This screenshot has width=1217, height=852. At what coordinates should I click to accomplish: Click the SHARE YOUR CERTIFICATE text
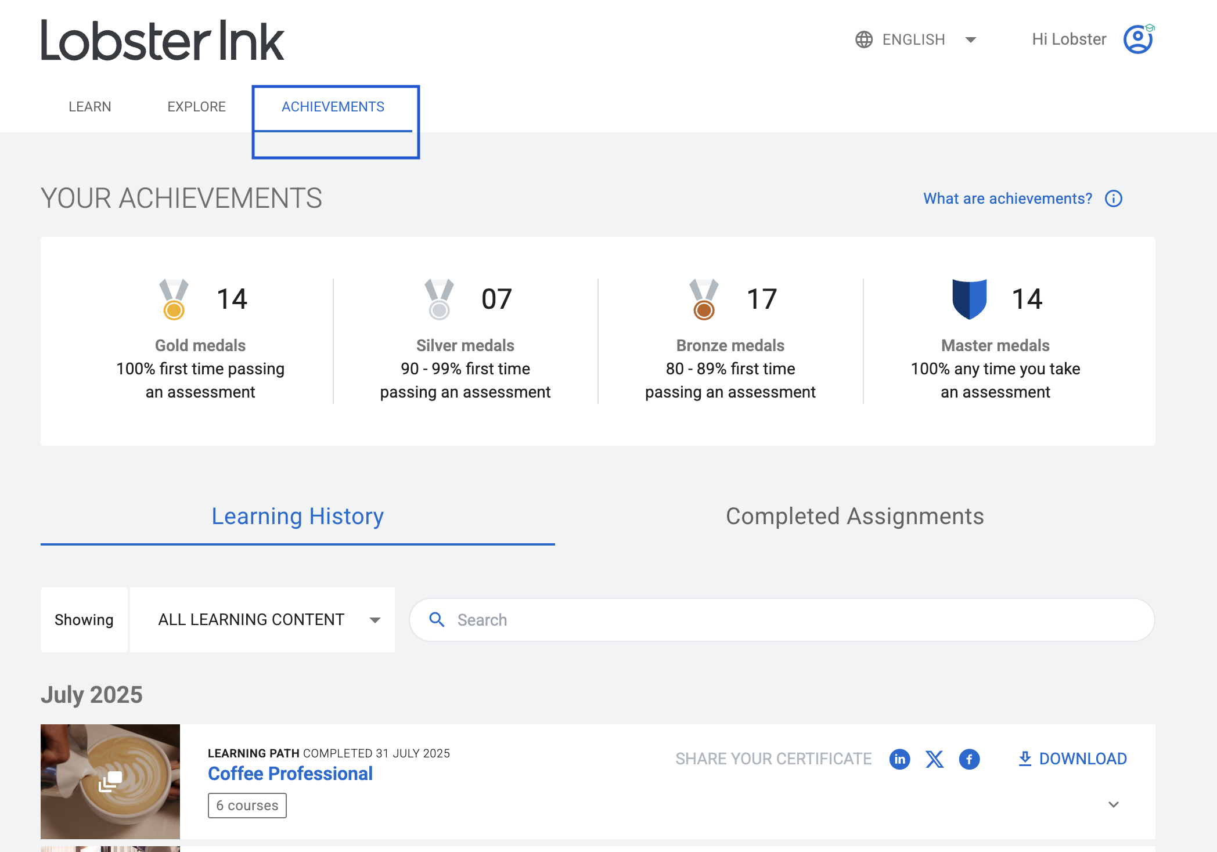click(773, 759)
